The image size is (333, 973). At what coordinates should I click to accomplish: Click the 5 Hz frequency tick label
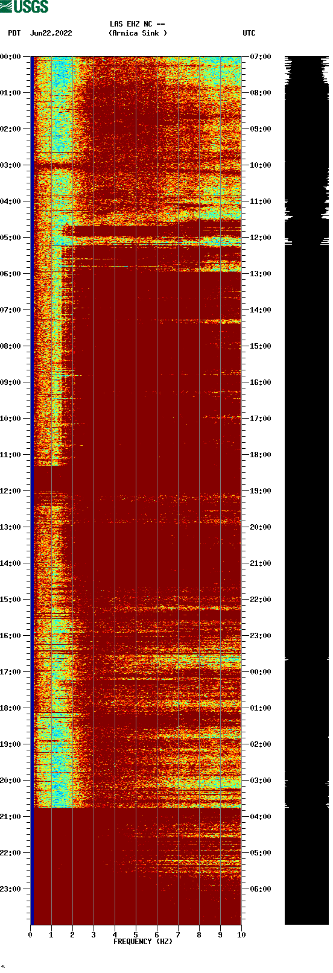(x=136, y=935)
